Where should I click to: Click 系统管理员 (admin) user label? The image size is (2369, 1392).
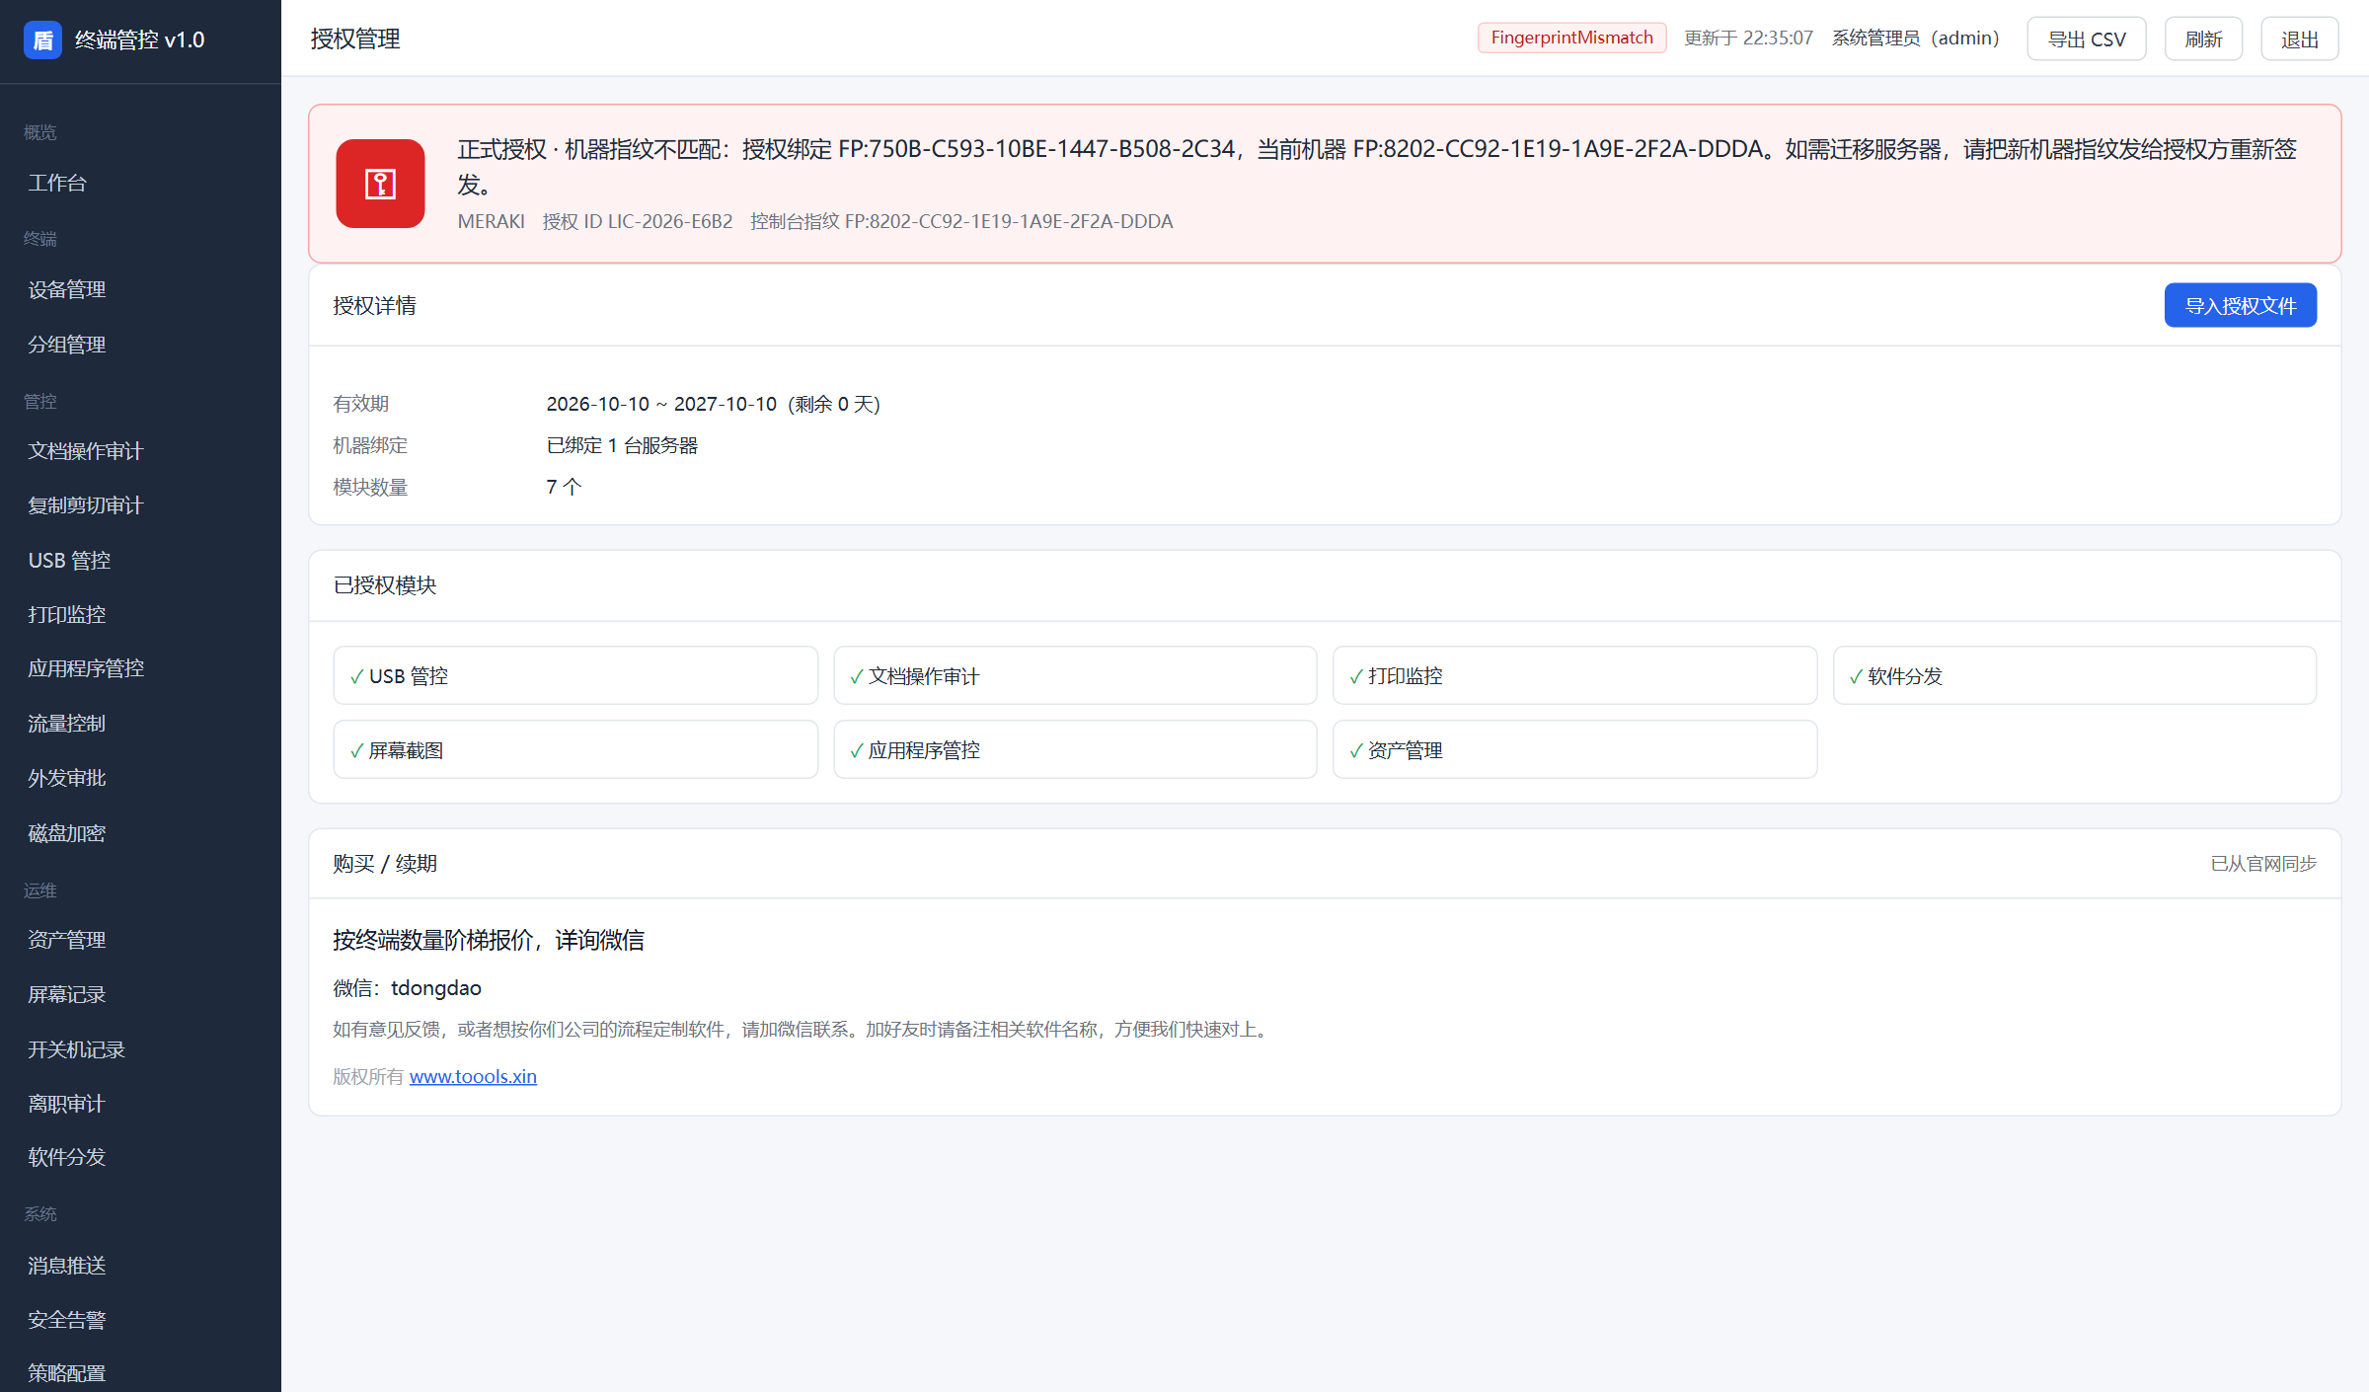1916,39
